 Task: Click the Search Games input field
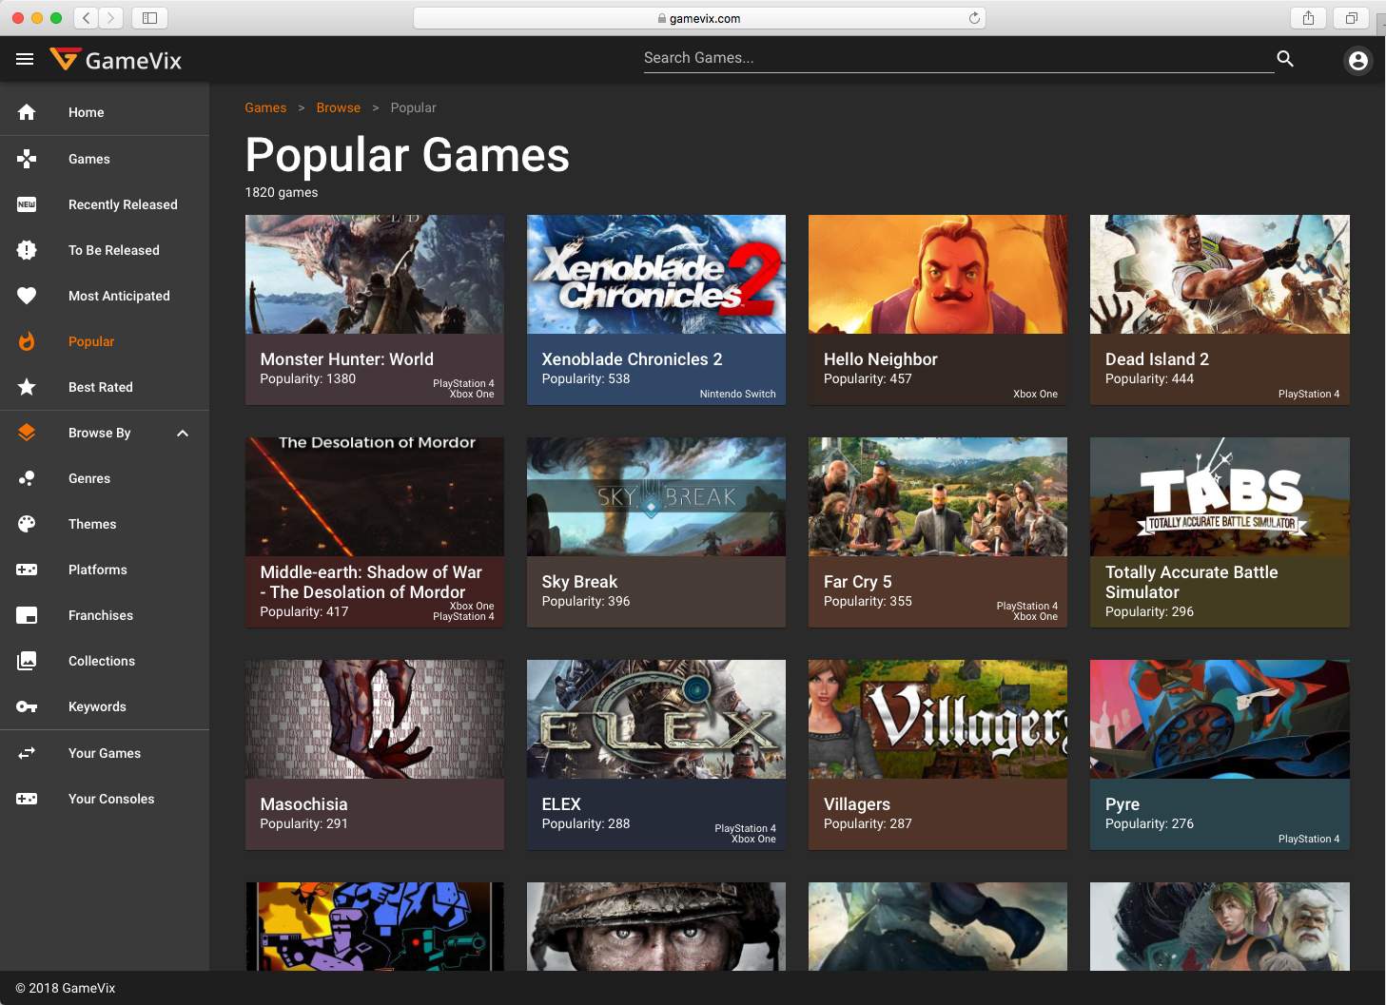point(959,58)
